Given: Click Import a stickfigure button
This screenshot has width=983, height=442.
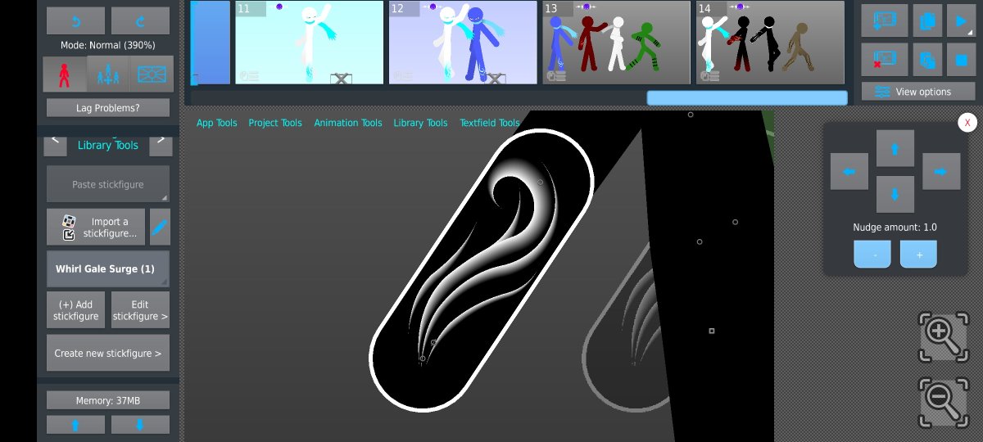Looking at the screenshot, I should pyautogui.click(x=96, y=227).
